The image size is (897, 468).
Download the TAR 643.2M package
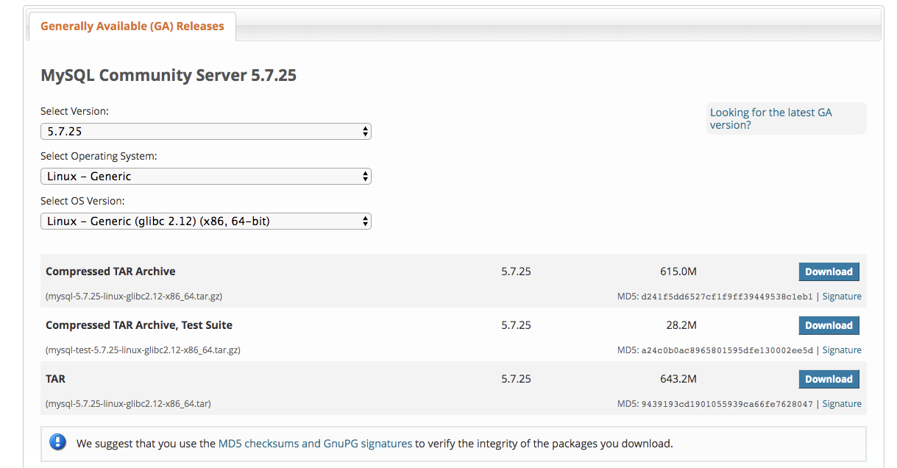pos(829,379)
